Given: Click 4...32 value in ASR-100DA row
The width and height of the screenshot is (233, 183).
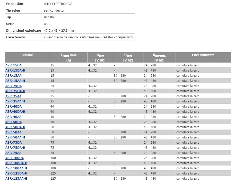Looking at the screenshot, I should [x=92, y=158].
